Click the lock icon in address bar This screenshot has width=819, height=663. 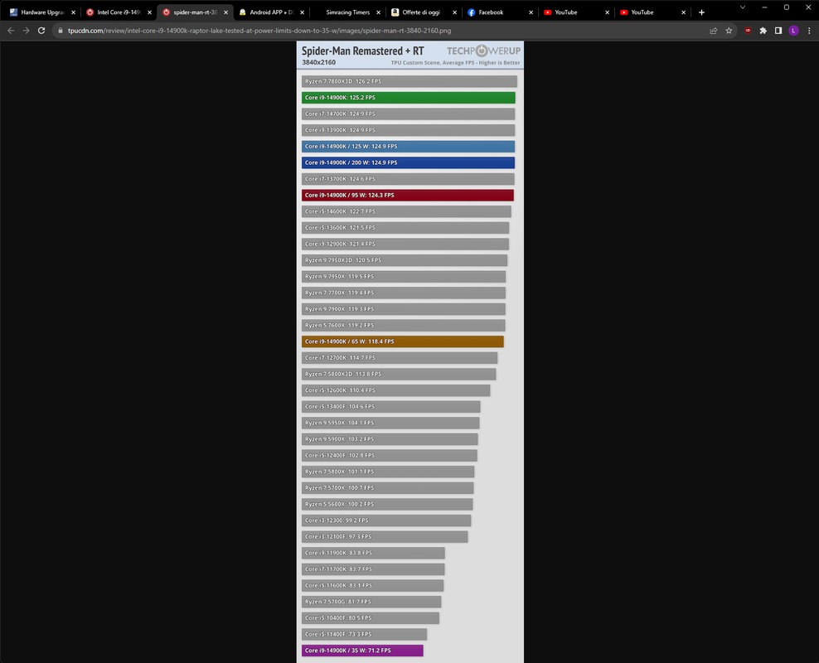61,31
